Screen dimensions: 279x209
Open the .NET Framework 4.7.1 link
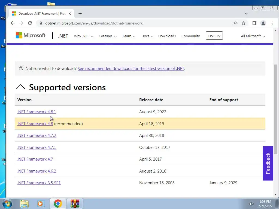click(37, 147)
